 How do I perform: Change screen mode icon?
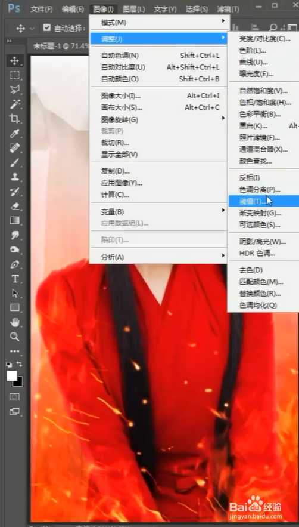(14, 411)
